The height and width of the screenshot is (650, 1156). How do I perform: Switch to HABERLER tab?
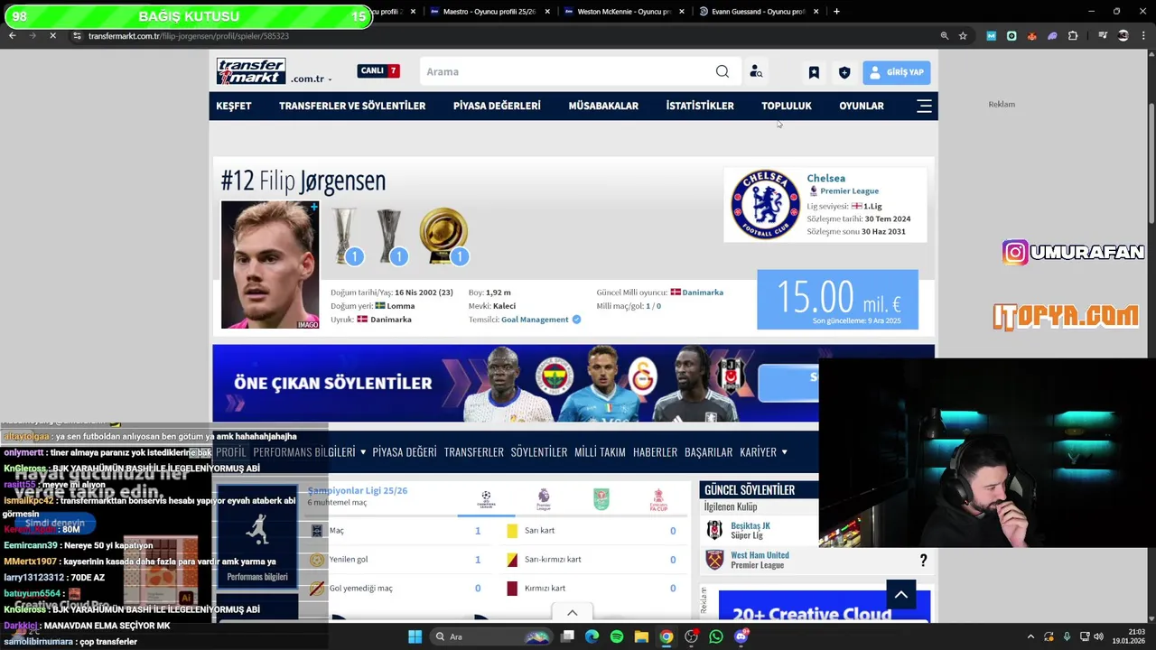[x=655, y=451]
